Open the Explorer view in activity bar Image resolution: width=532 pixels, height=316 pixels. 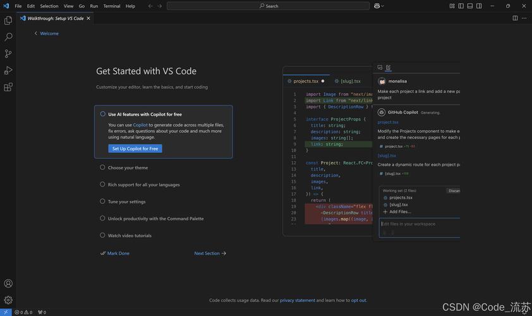pyautogui.click(x=8, y=21)
